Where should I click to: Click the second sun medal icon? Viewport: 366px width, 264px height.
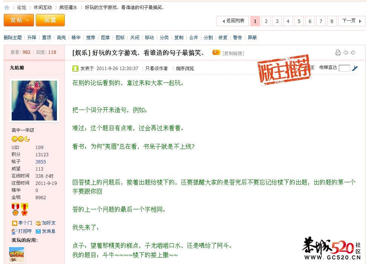[x=24, y=209]
